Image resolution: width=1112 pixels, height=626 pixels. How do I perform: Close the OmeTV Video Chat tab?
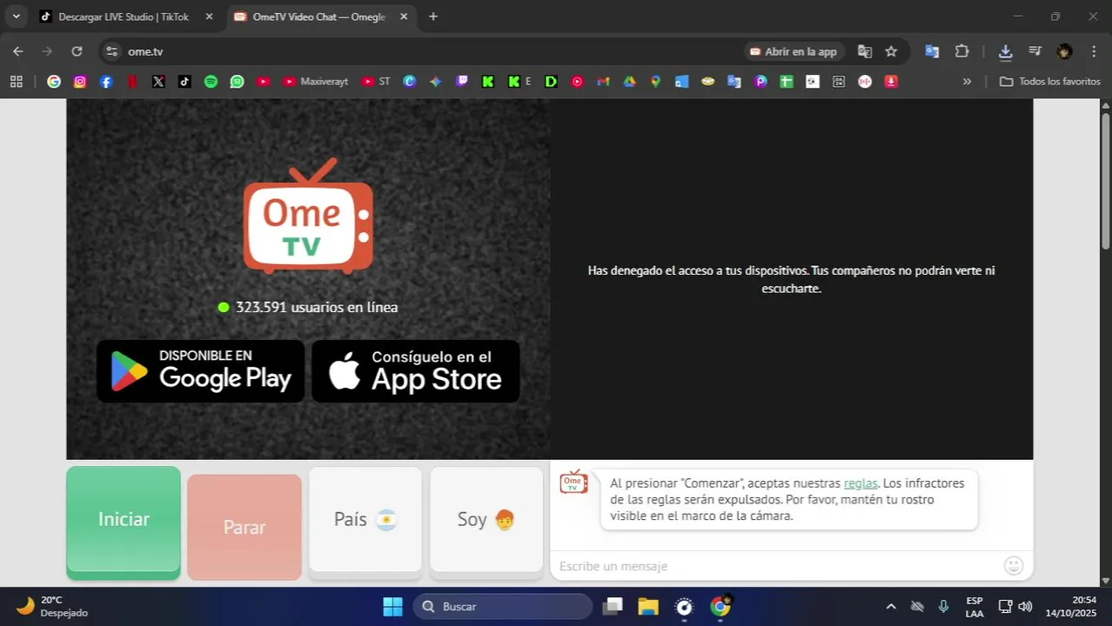click(x=403, y=17)
